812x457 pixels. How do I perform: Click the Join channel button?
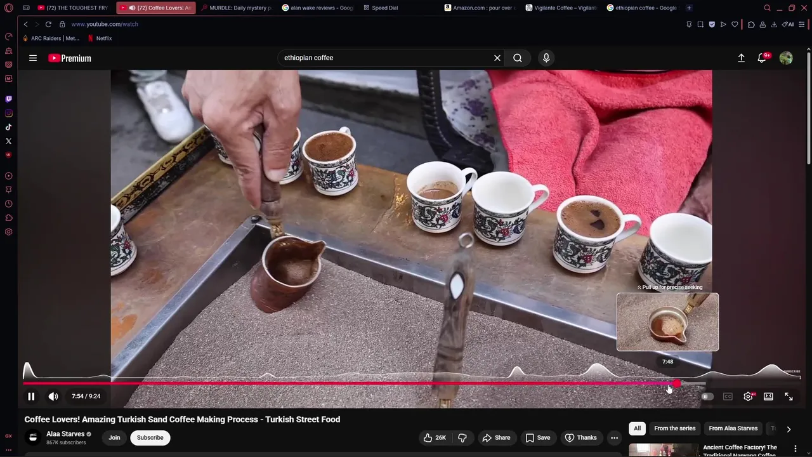click(x=114, y=437)
